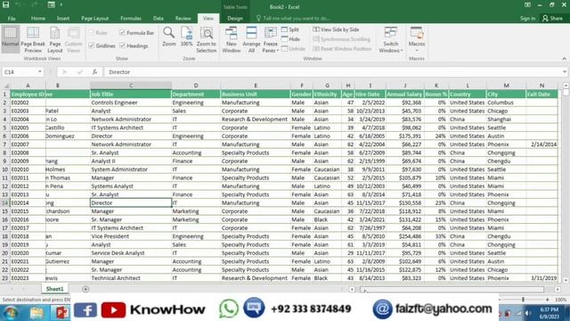Click the Job Title header cell
Screen dimensions: 570x321
click(131, 95)
